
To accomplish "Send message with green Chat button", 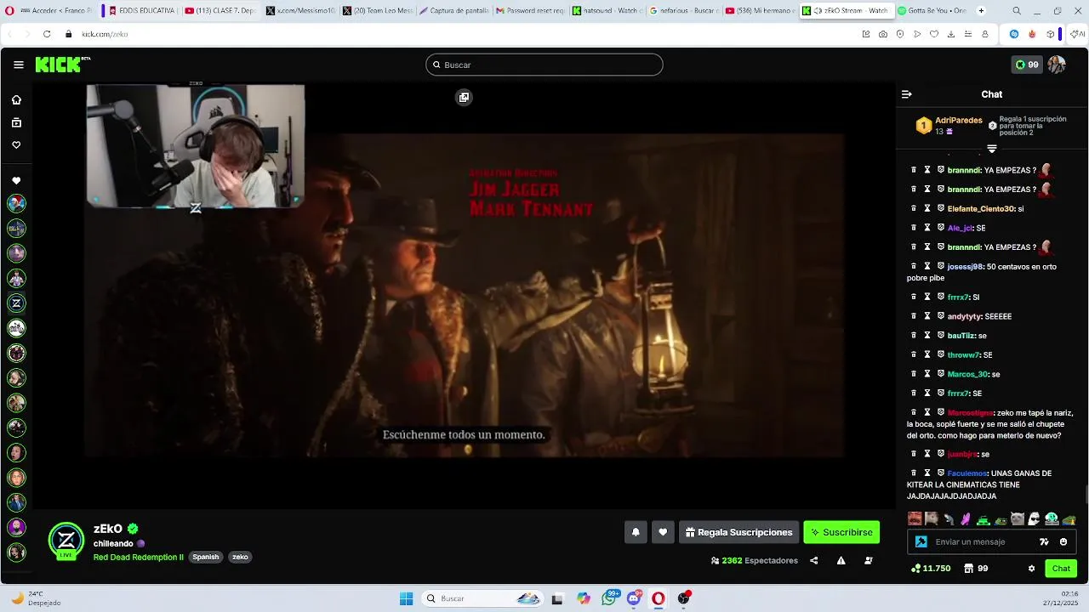I will [x=1061, y=569].
